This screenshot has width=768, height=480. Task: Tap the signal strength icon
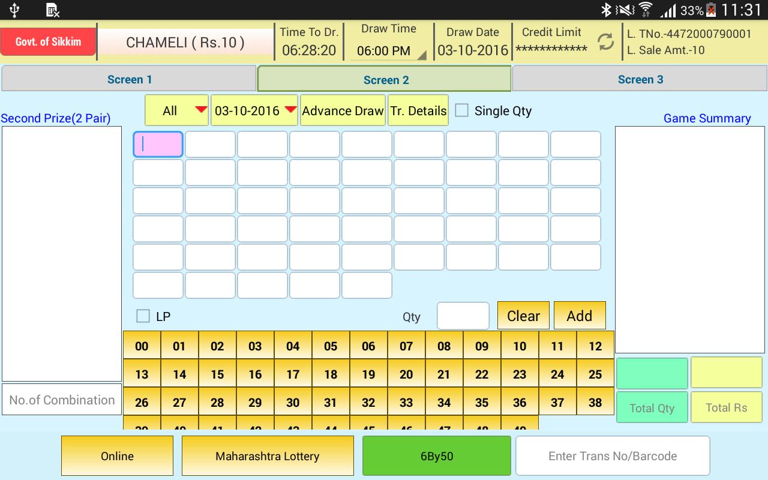pos(667,10)
